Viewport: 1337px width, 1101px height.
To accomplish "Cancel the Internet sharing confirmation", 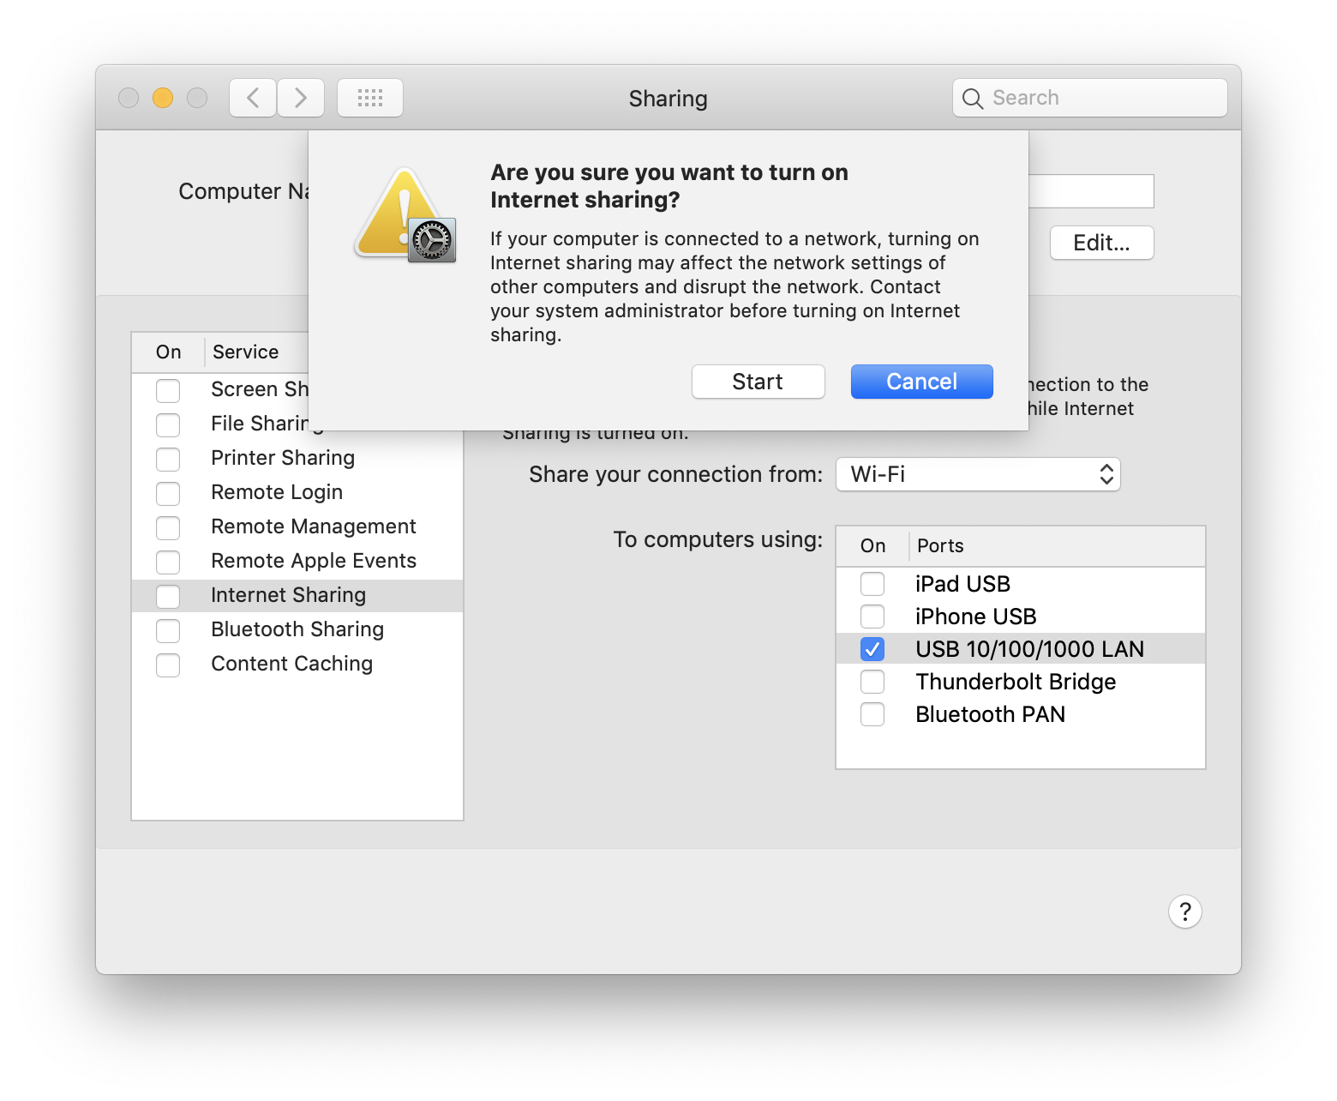I will point(921,382).
